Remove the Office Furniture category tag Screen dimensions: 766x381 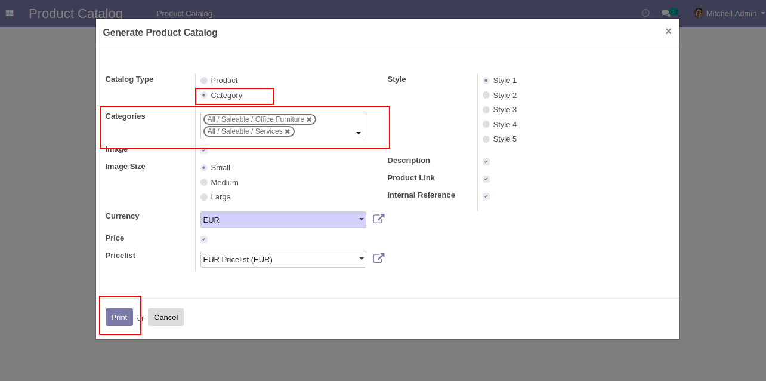pos(309,119)
